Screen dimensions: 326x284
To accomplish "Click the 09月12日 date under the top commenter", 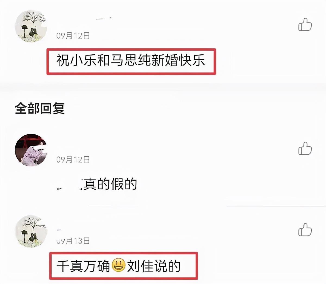I will (73, 36).
